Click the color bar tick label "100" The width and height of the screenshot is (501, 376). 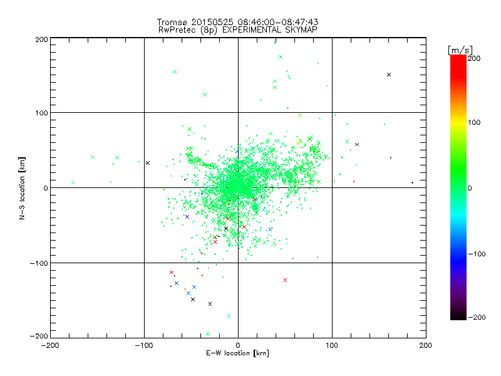(x=474, y=122)
